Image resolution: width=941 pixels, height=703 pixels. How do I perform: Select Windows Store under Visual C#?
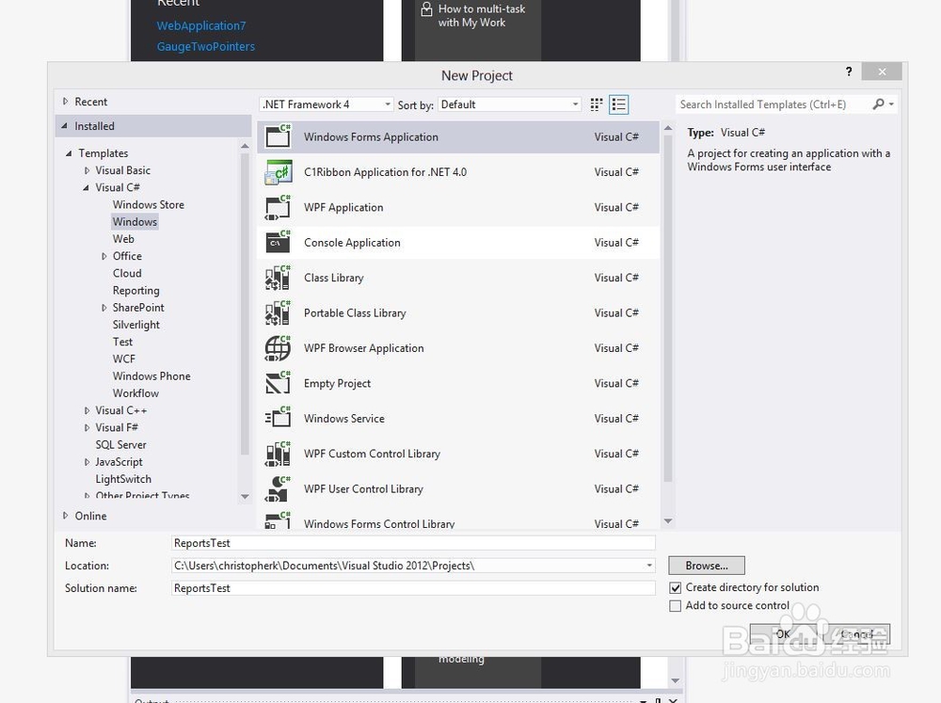pyautogui.click(x=149, y=205)
